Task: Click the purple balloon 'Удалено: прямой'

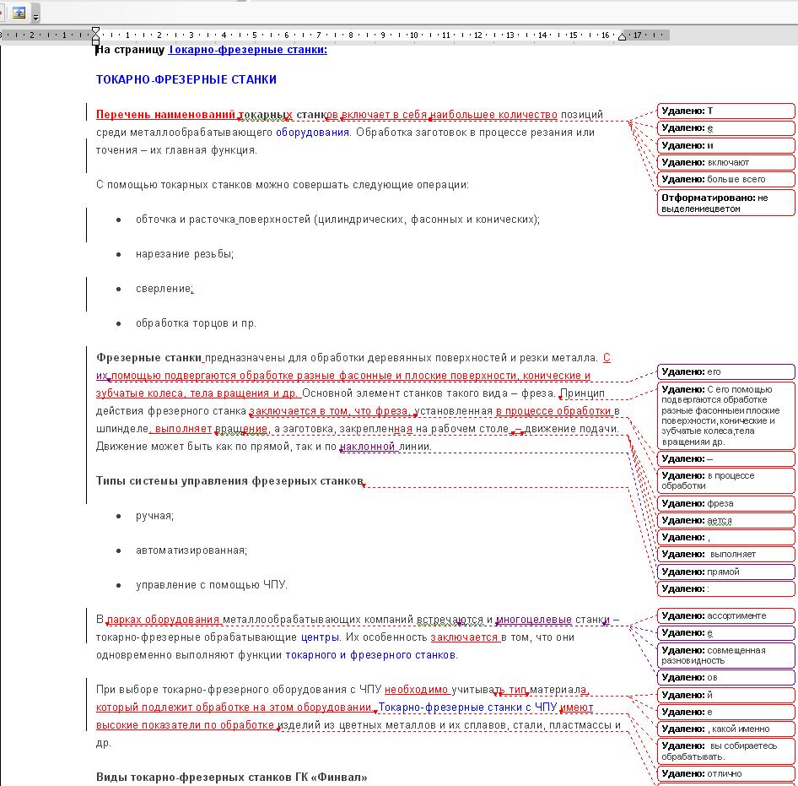Action: point(725,572)
